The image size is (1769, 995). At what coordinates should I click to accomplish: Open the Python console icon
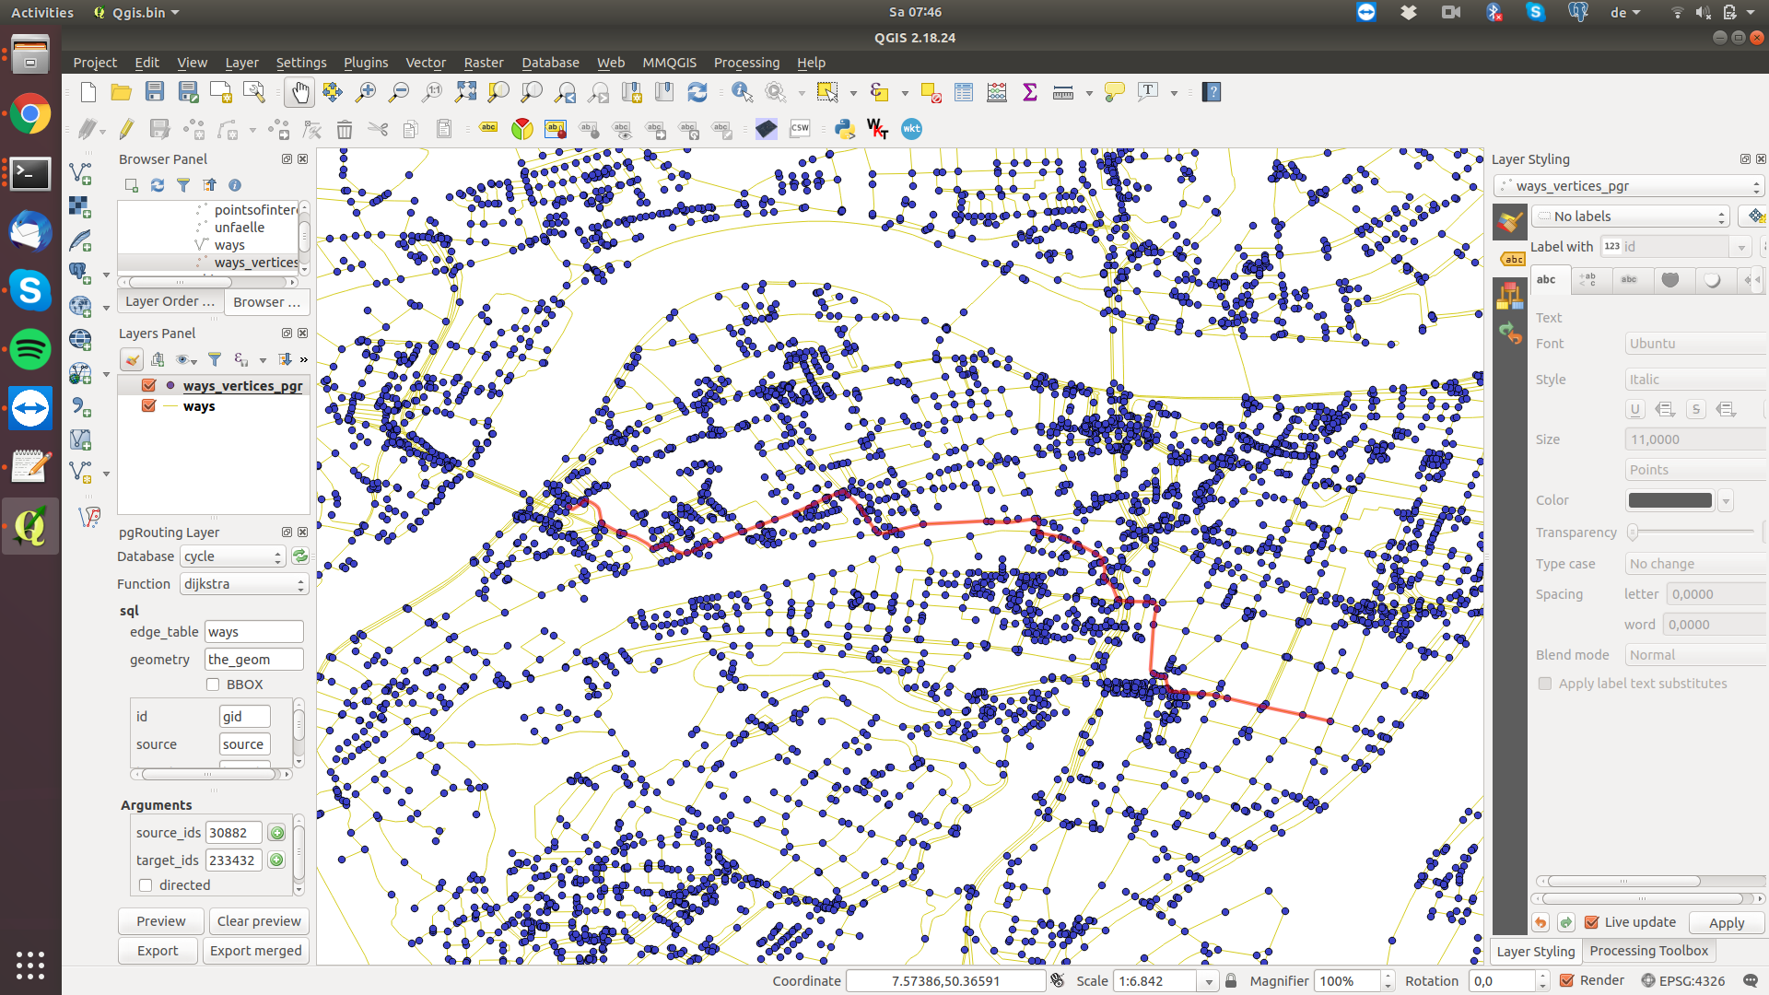click(845, 129)
